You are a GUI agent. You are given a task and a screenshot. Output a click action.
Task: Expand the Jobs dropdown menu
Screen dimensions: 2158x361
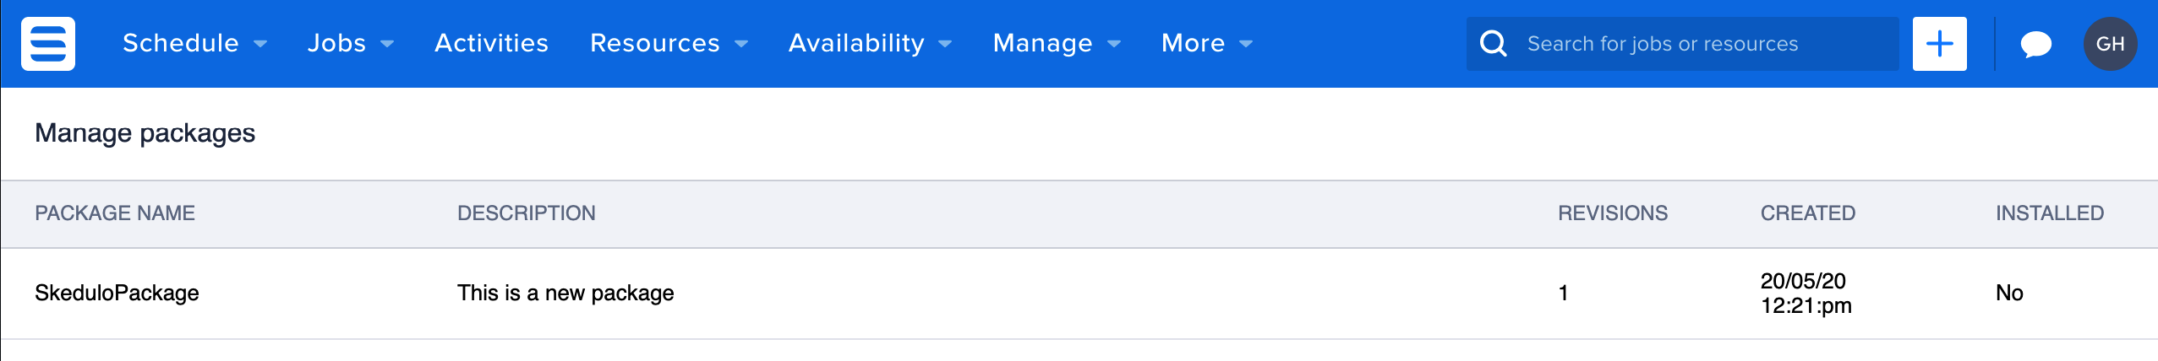point(350,44)
